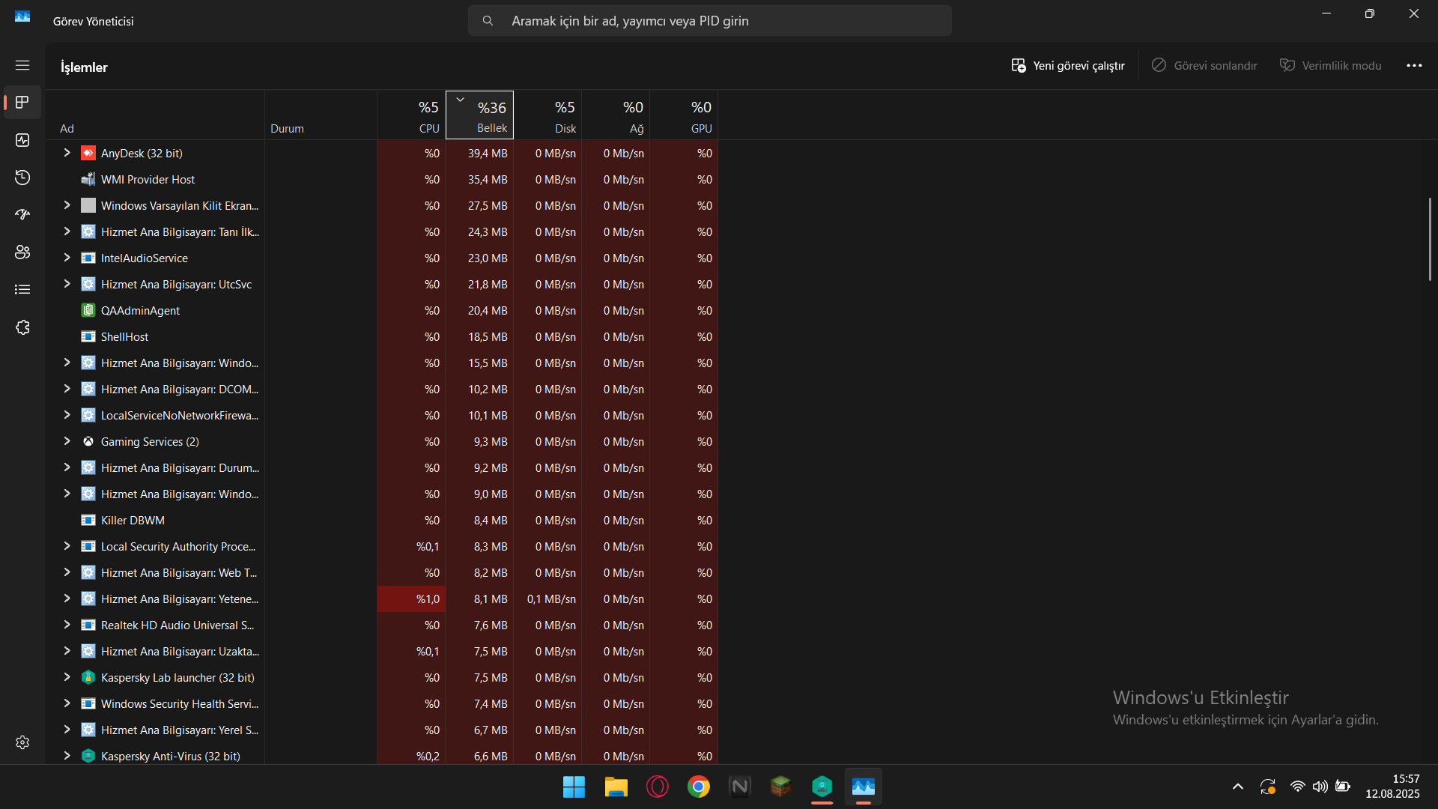Expand the IntelAudioService process group
Screen dimensions: 1438x809
(x=67, y=258)
